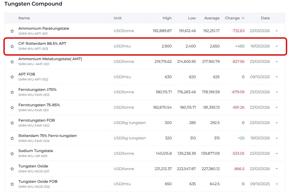Click the Tungsten Compound heading
Viewport: 293px width, 196px height.
tap(33, 4)
